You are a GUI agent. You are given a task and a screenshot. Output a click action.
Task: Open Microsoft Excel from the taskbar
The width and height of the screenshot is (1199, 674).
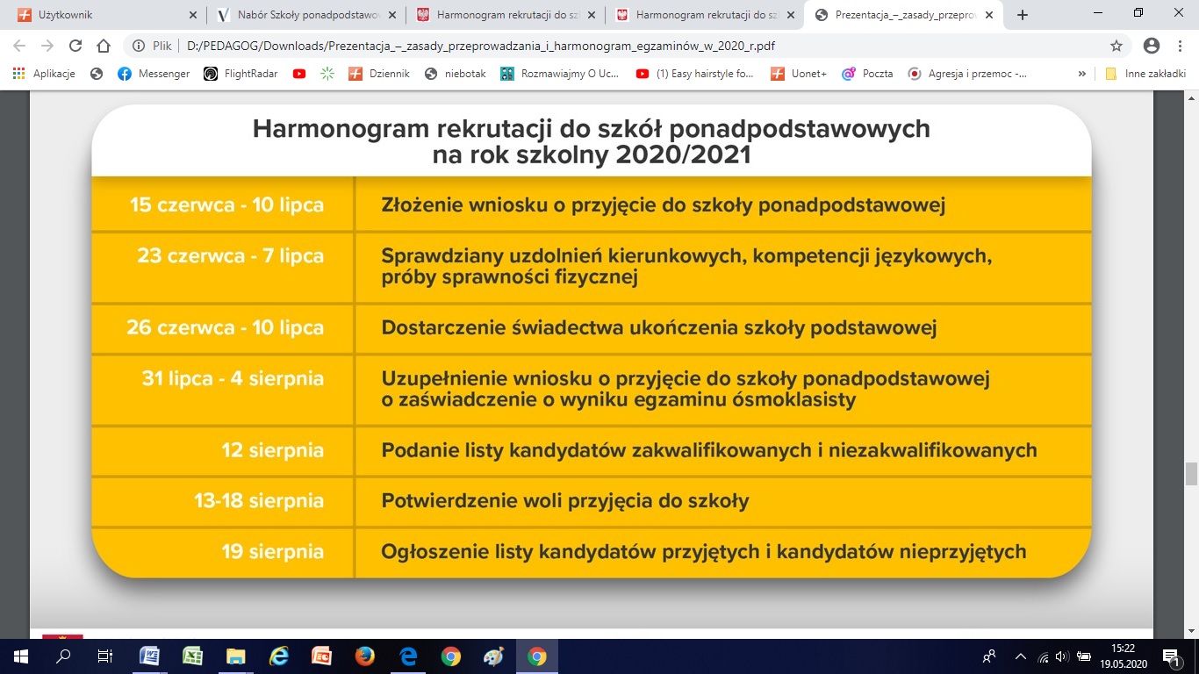pyautogui.click(x=193, y=656)
